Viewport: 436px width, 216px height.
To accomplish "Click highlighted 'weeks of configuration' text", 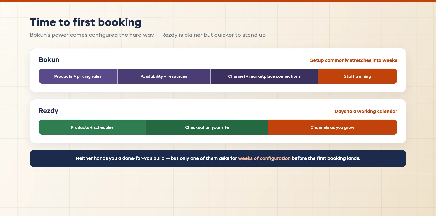I will (264, 158).
